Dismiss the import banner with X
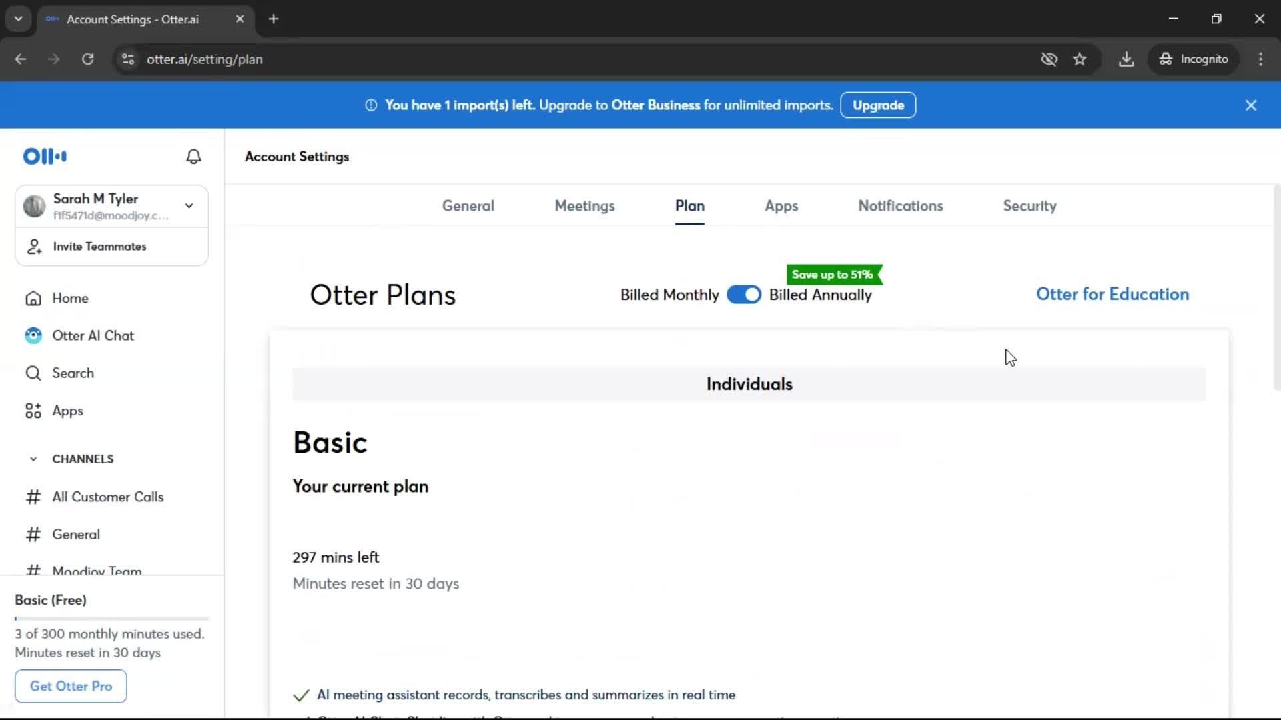Viewport: 1281px width, 720px height. click(1251, 105)
